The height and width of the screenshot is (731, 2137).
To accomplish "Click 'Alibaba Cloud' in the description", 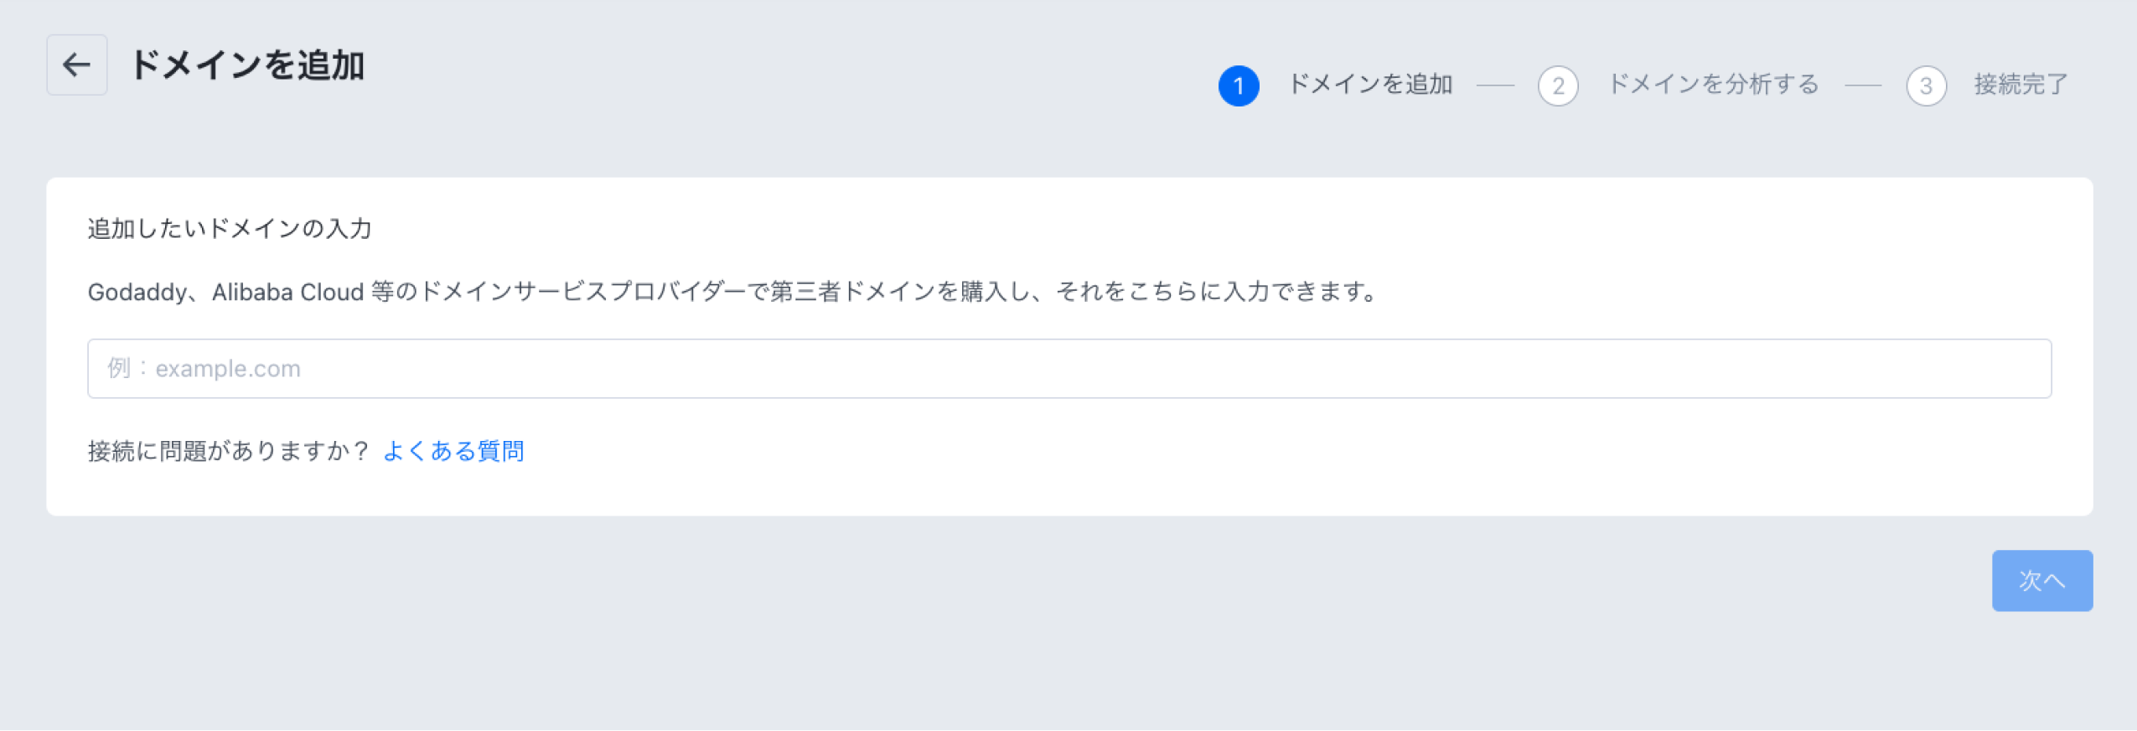I will pos(287,293).
